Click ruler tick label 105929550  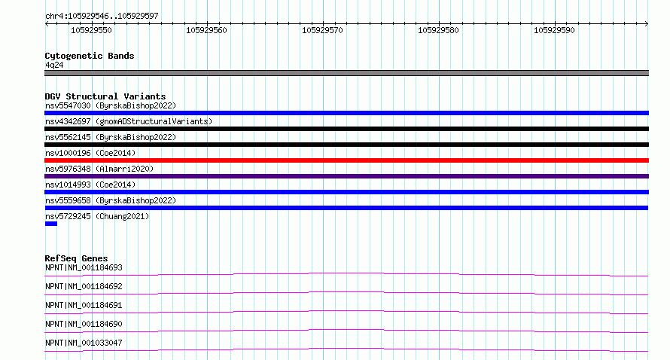(x=91, y=30)
